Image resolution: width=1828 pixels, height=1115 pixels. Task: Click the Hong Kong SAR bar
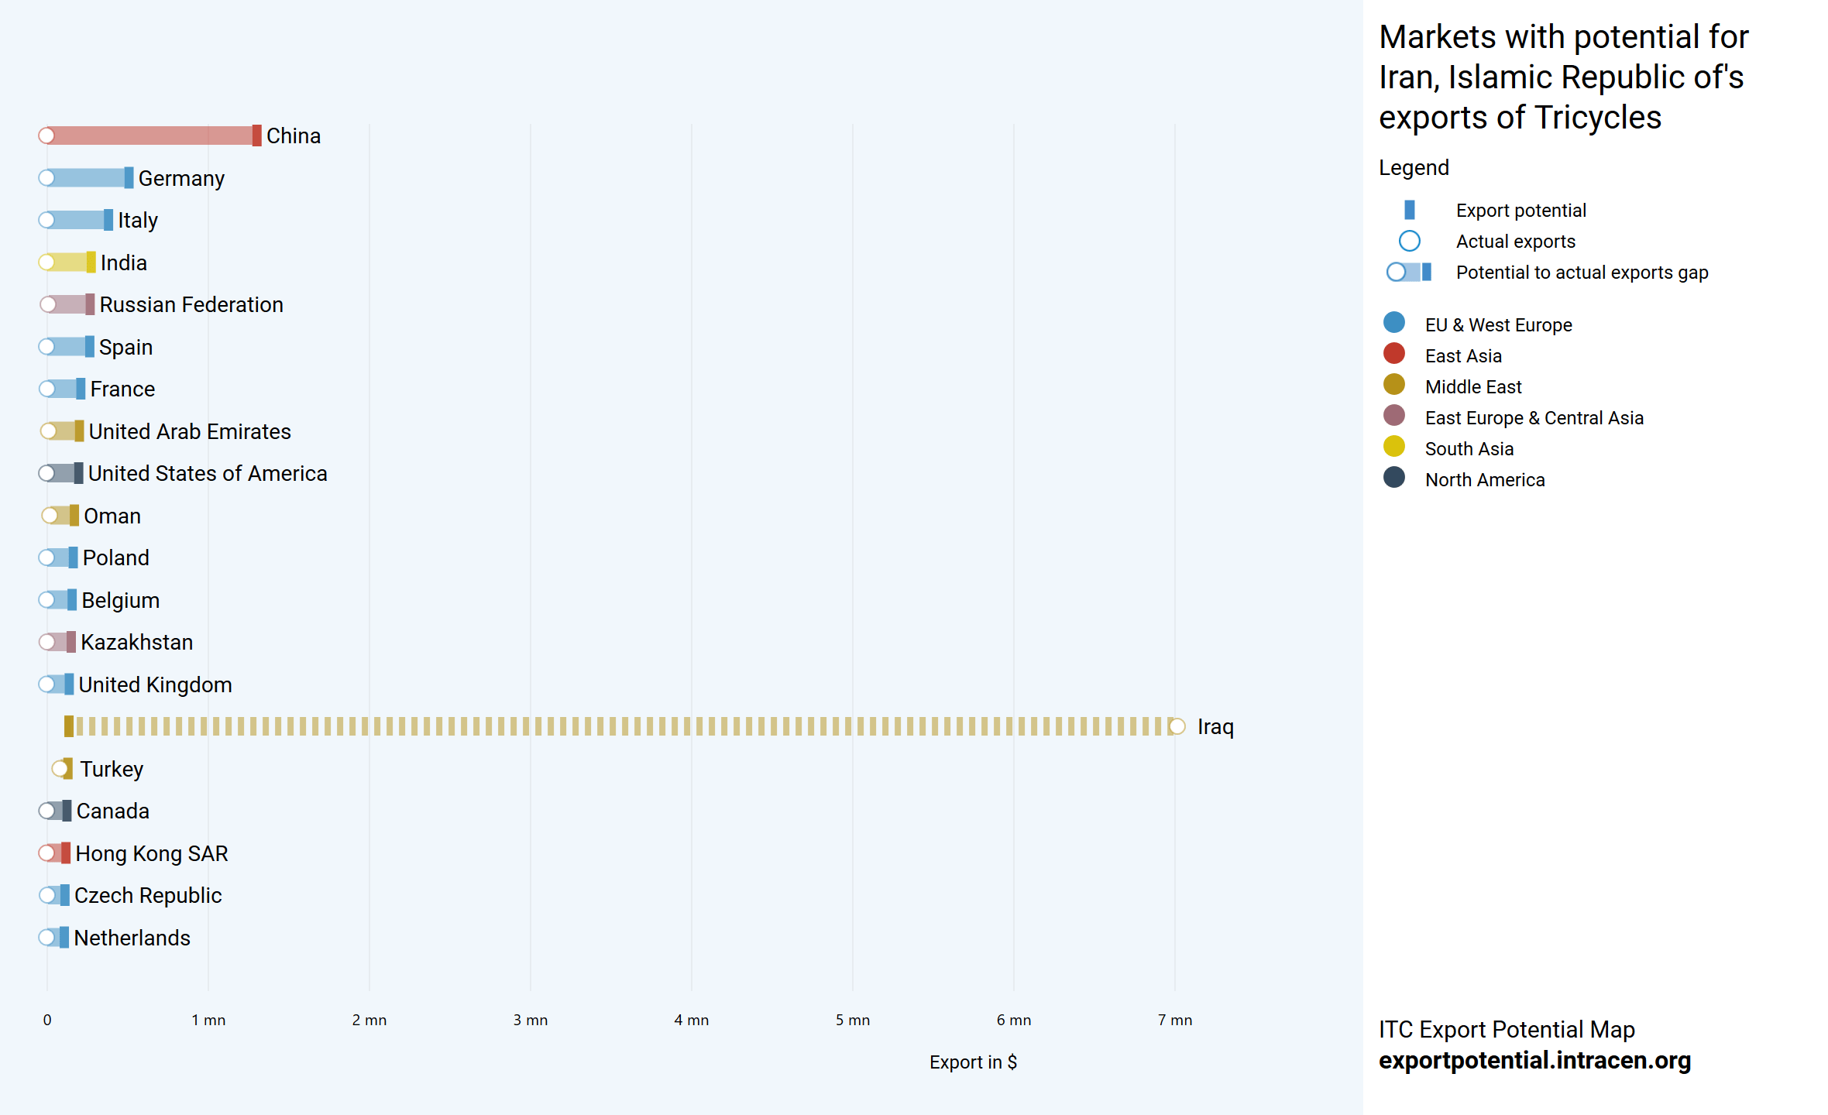pos(57,853)
